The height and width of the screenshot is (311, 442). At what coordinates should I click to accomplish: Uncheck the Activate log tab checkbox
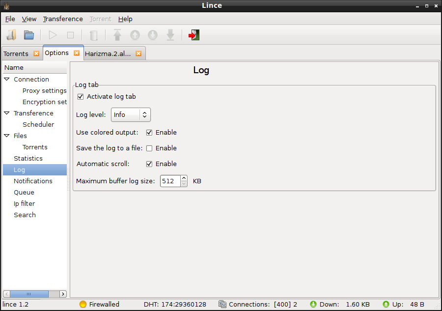(x=81, y=97)
